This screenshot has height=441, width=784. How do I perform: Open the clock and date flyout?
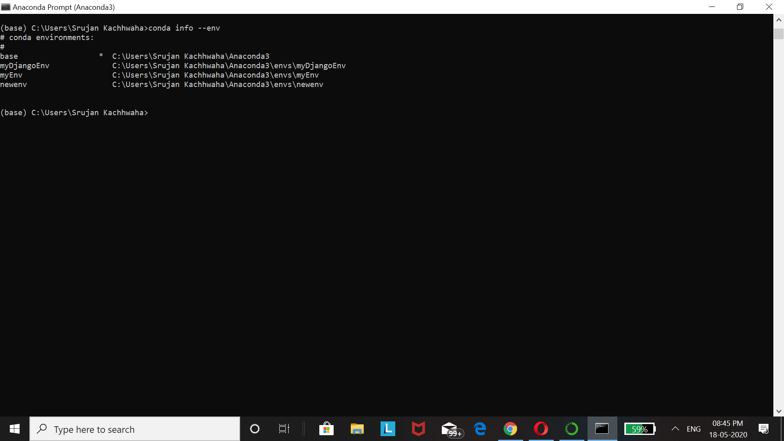pos(728,429)
